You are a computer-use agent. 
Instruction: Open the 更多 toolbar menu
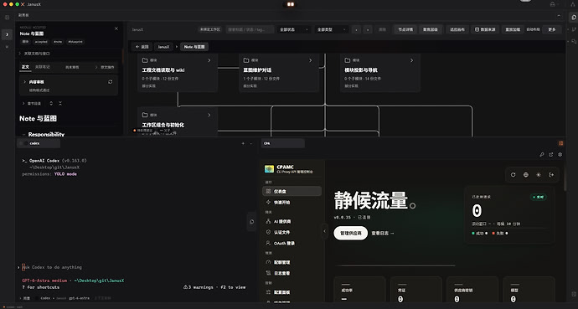click(x=552, y=29)
